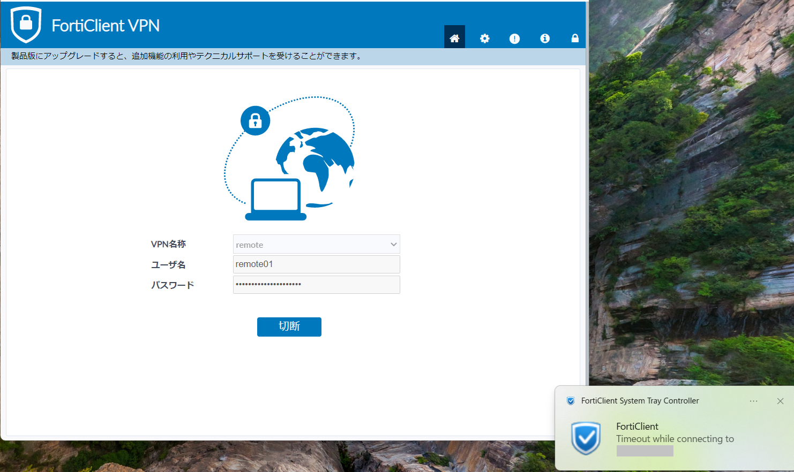Viewport: 794px width, 472px height.
Task: Open the more options ellipsis on the notification
Action: coord(753,401)
